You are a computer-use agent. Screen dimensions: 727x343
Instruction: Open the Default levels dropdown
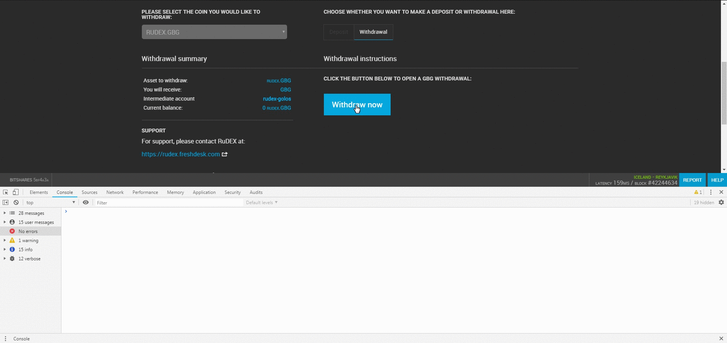[x=262, y=203]
